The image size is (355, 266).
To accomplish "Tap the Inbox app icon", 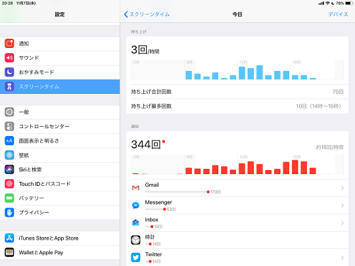I will pyautogui.click(x=135, y=223).
